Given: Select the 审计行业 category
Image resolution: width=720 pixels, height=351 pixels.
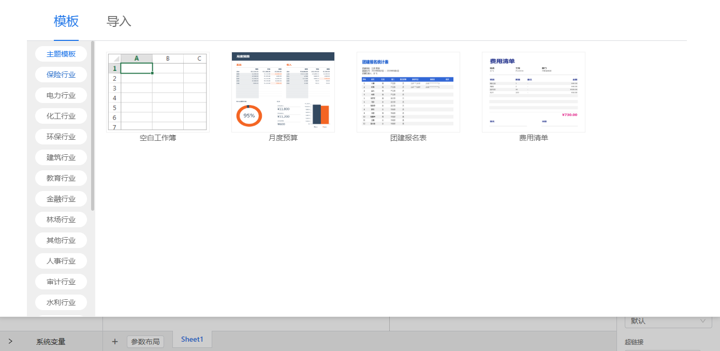Looking at the screenshot, I should (61, 282).
